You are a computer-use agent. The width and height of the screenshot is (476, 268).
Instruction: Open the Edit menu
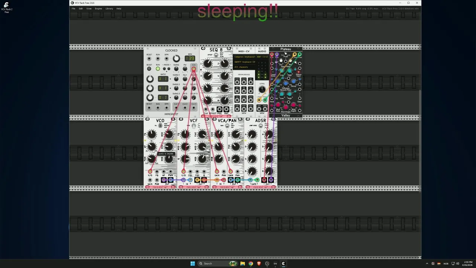pos(80,9)
